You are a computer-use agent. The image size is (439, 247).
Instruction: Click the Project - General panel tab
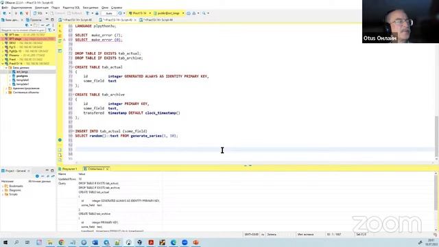pos(15,171)
